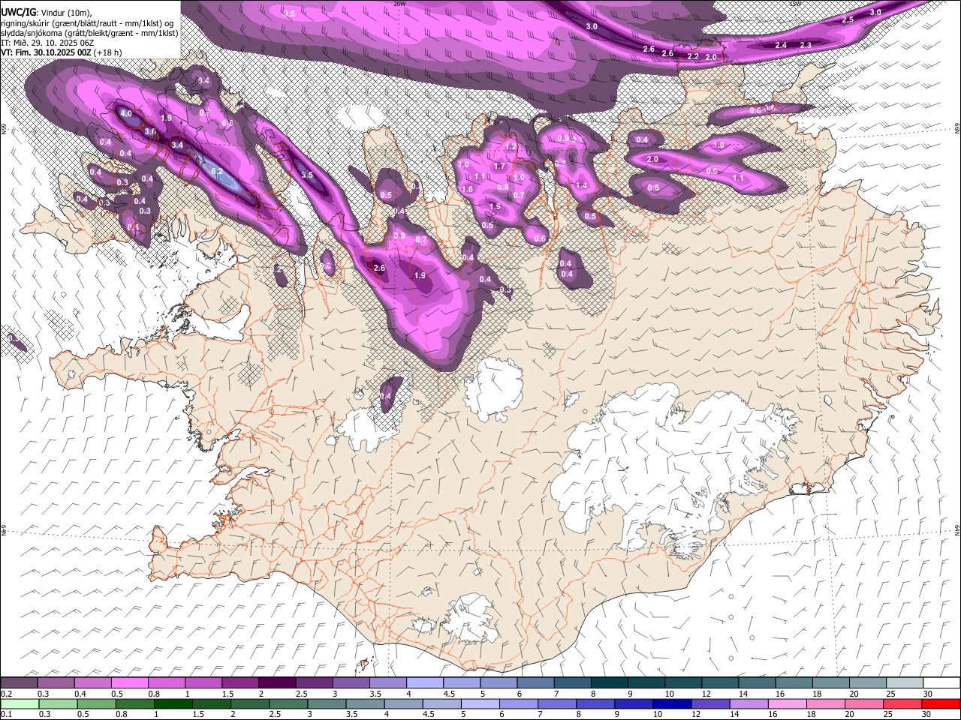Click the 0.1 label on the rain scale

point(7,715)
